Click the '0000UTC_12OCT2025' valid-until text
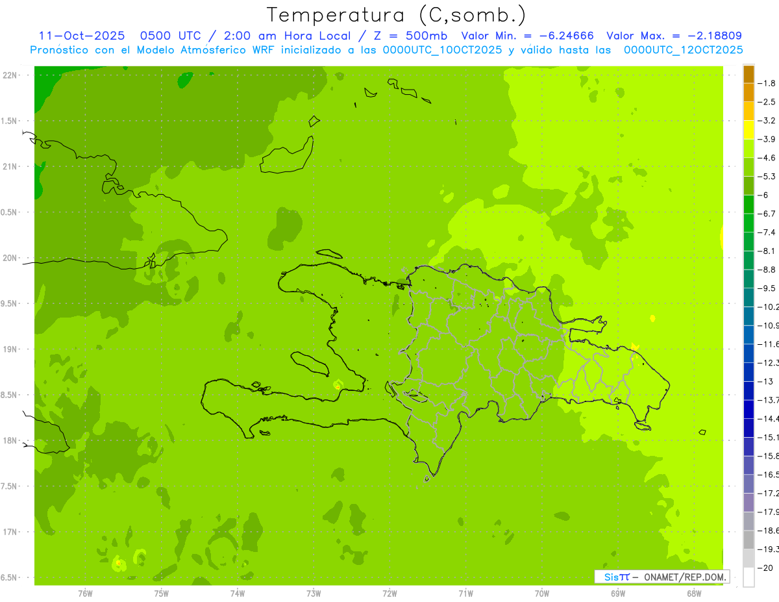 point(684,50)
